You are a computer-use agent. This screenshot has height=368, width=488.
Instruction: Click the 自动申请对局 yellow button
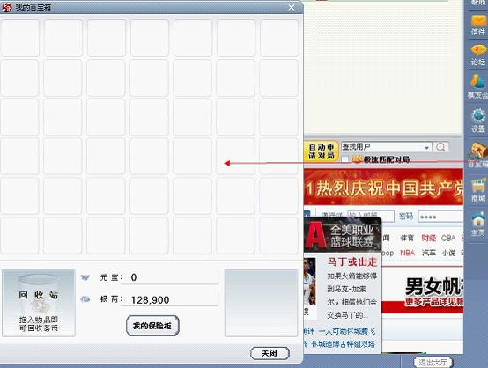coord(322,151)
